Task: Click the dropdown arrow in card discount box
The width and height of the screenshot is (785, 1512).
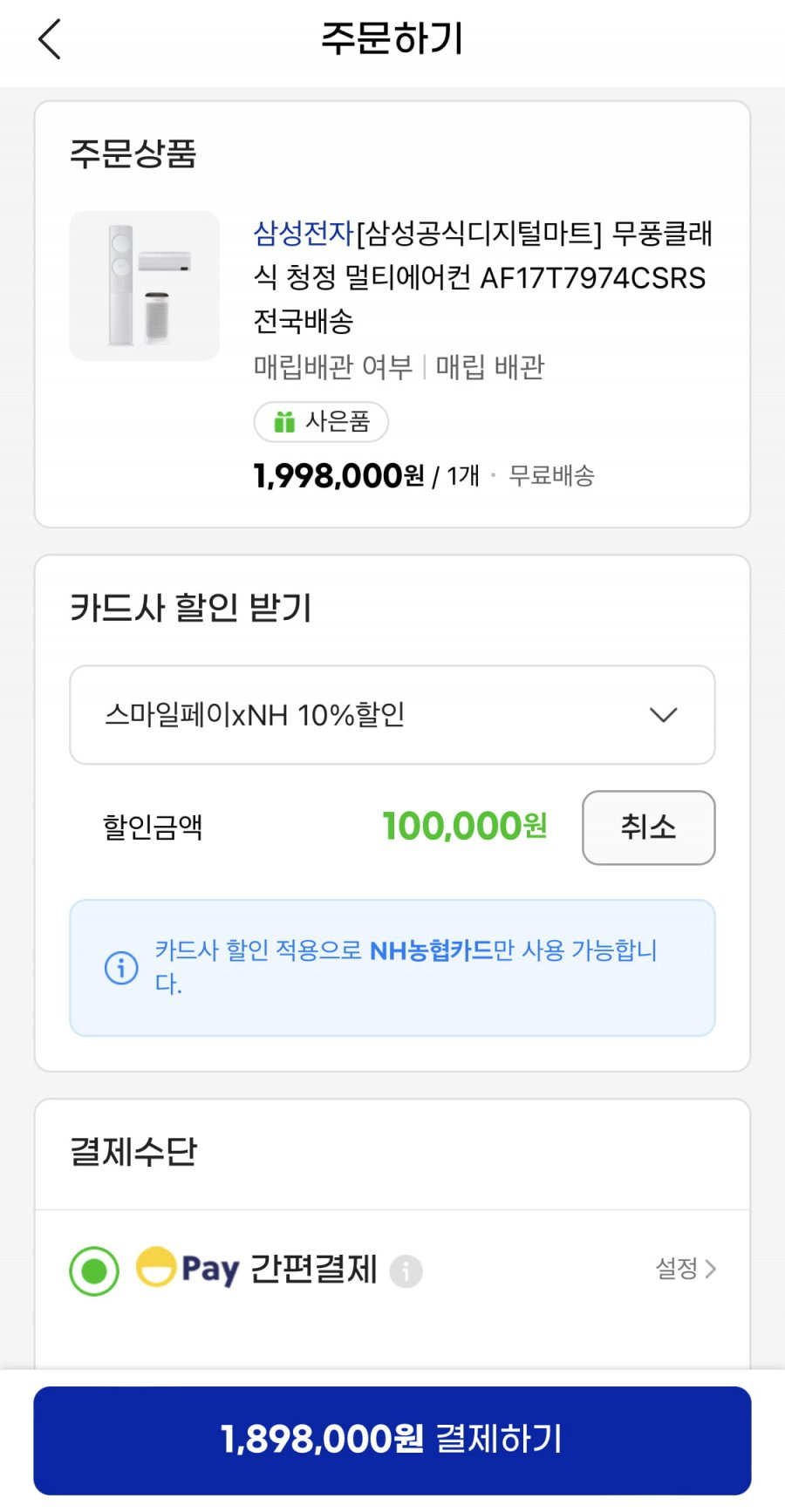Action: [x=664, y=715]
